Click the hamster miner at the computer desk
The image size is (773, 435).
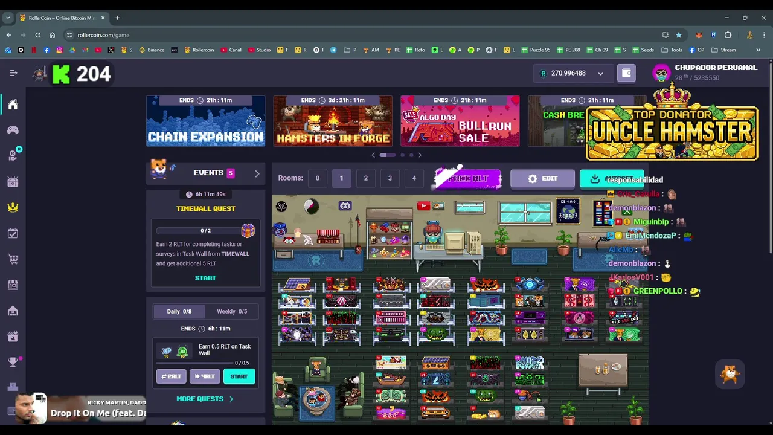coord(433,234)
